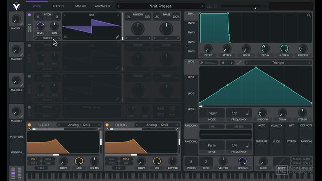Click the Bend range field
322x181 pixels.
(206, 162)
